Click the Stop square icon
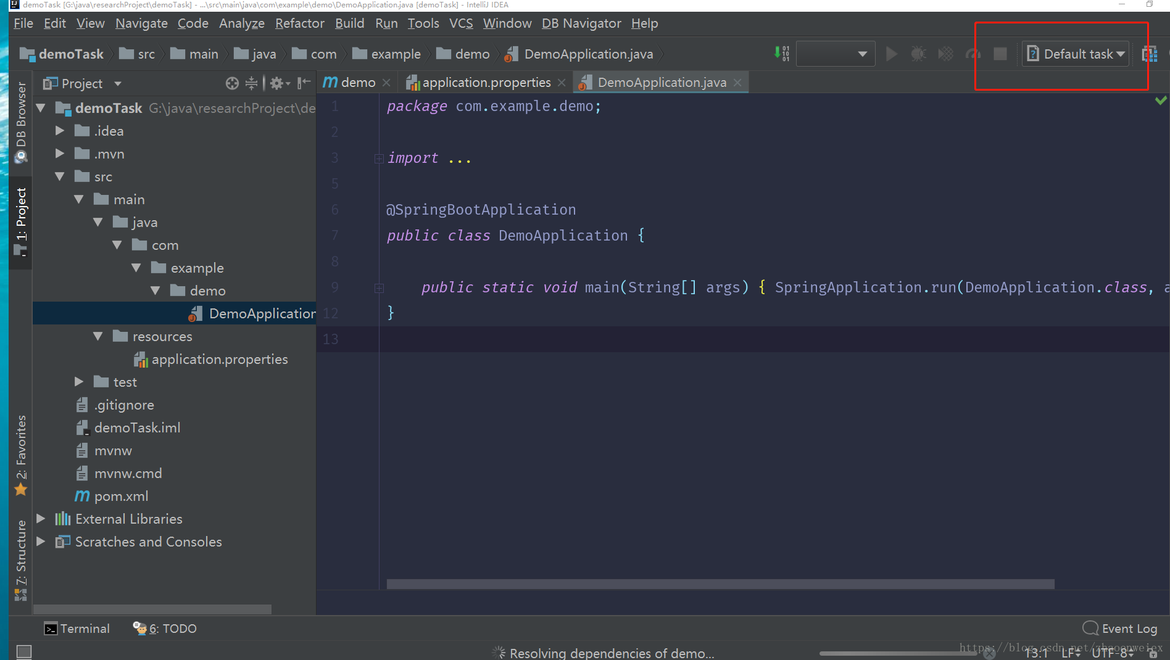Screen dimensions: 1170x660 point(1000,54)
